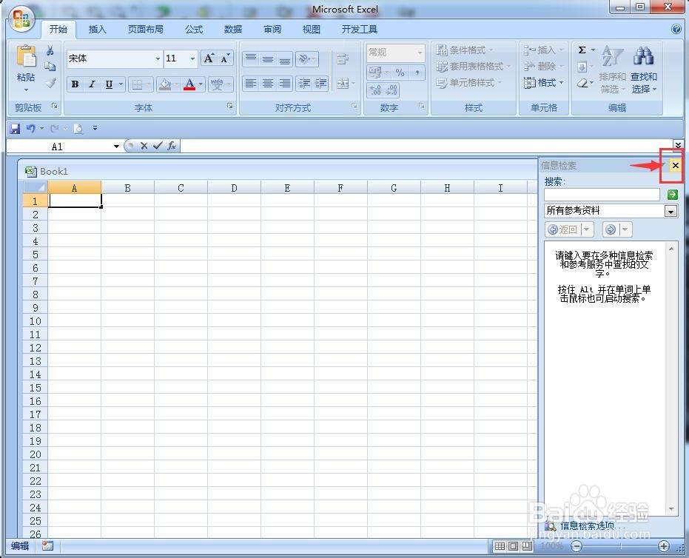Toggle Italic formatting
The width and height of the screenshot is (689, 558).
click(92, 84)
